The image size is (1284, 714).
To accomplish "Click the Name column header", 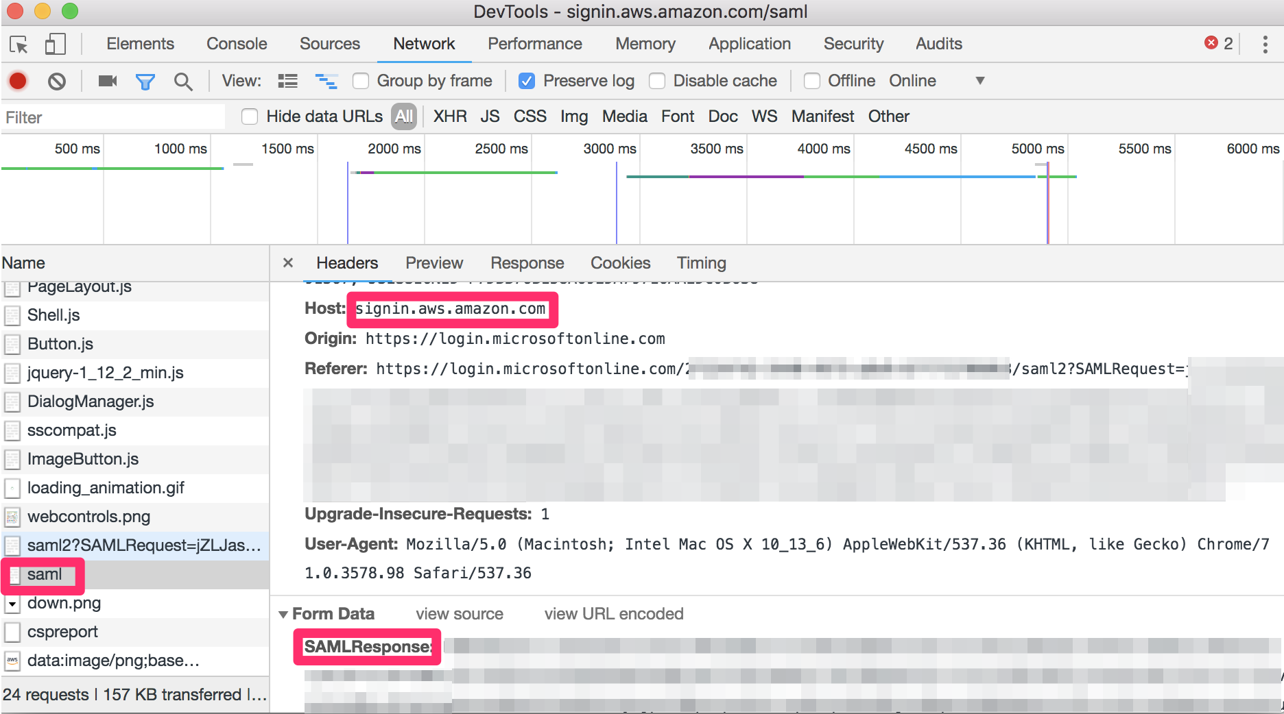I will point(135,263).
